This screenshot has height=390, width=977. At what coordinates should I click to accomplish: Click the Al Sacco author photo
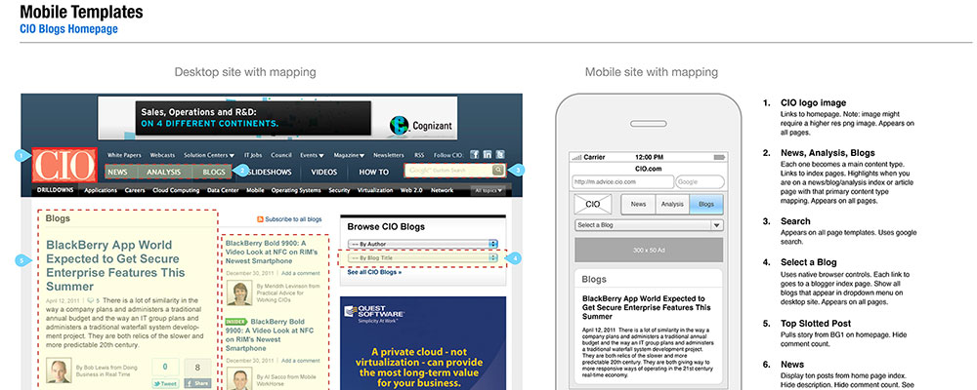[x=239, y=379]
